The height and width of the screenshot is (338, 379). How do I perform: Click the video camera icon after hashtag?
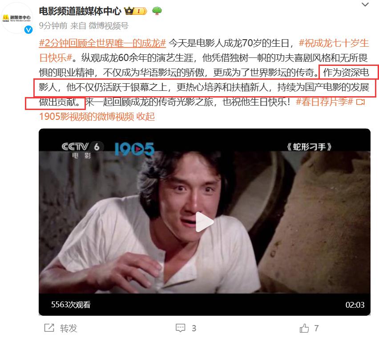360,102
